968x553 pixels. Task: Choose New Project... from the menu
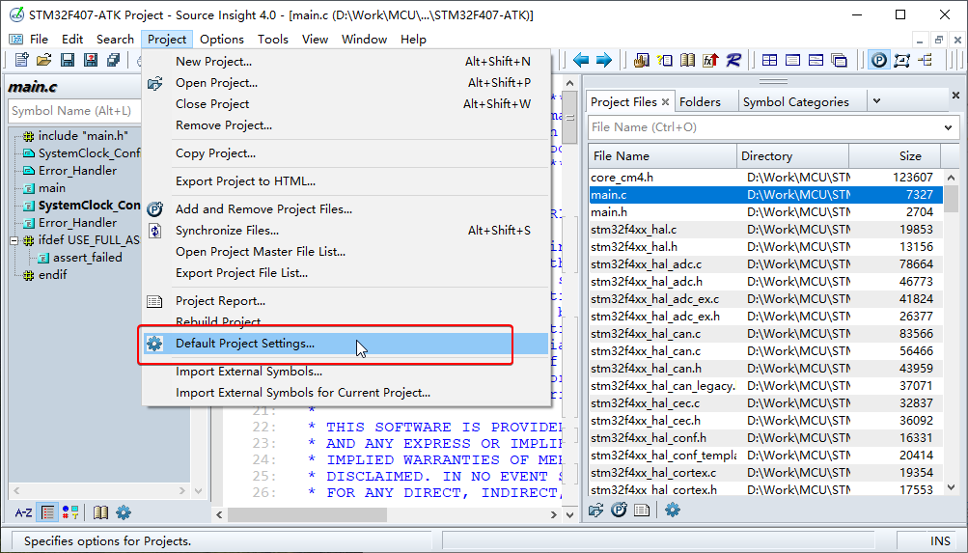click(x=346, y=62)
